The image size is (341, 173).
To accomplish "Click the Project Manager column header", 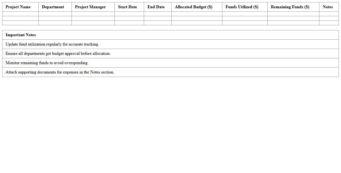I will (90, 7).
